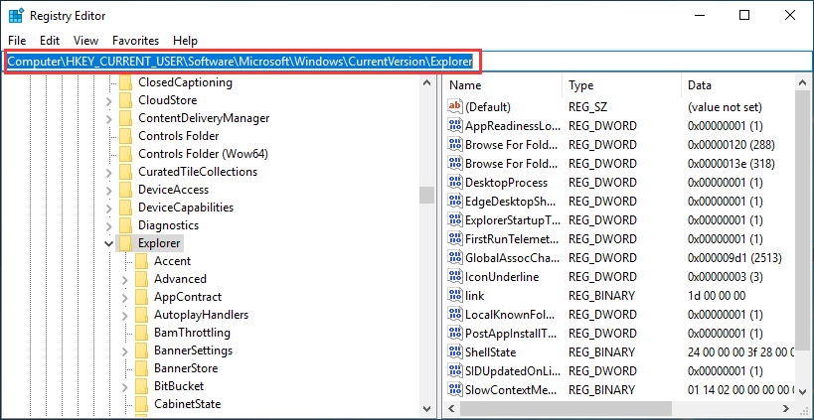Viewport: 814px width, 420px height.
Task: Select the Controls Folder (Wow64) folder icon
Action: (x=125, y=154)
